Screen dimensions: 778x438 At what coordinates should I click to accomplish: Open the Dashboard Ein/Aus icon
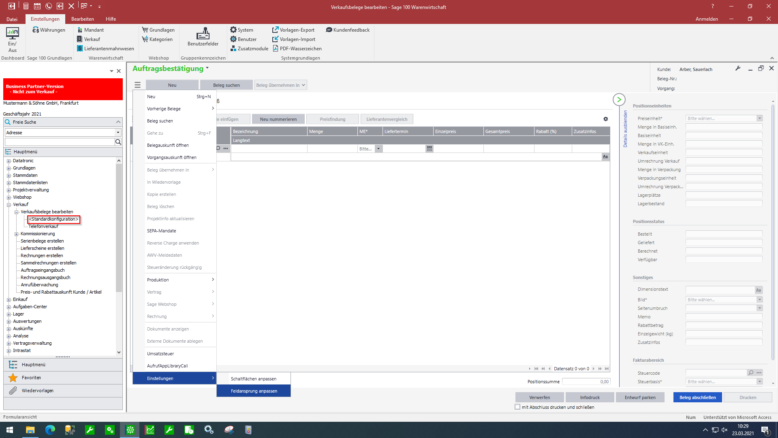(x=12, y=39)
